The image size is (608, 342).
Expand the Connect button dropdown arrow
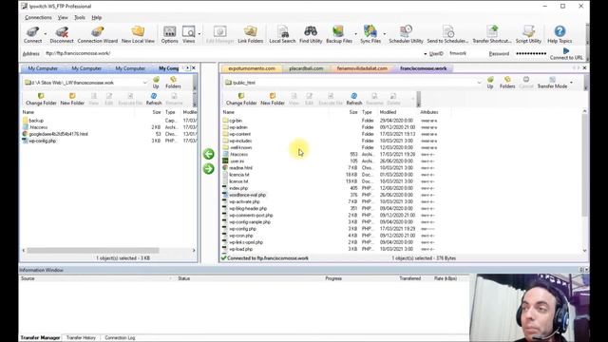coord(45,34)
